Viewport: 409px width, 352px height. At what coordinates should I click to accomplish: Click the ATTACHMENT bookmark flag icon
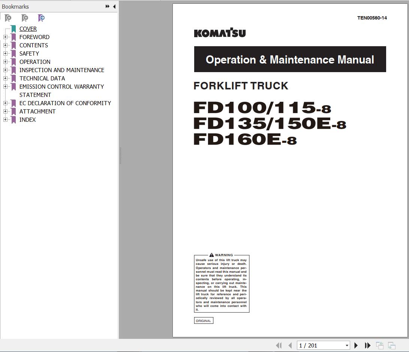13,111
